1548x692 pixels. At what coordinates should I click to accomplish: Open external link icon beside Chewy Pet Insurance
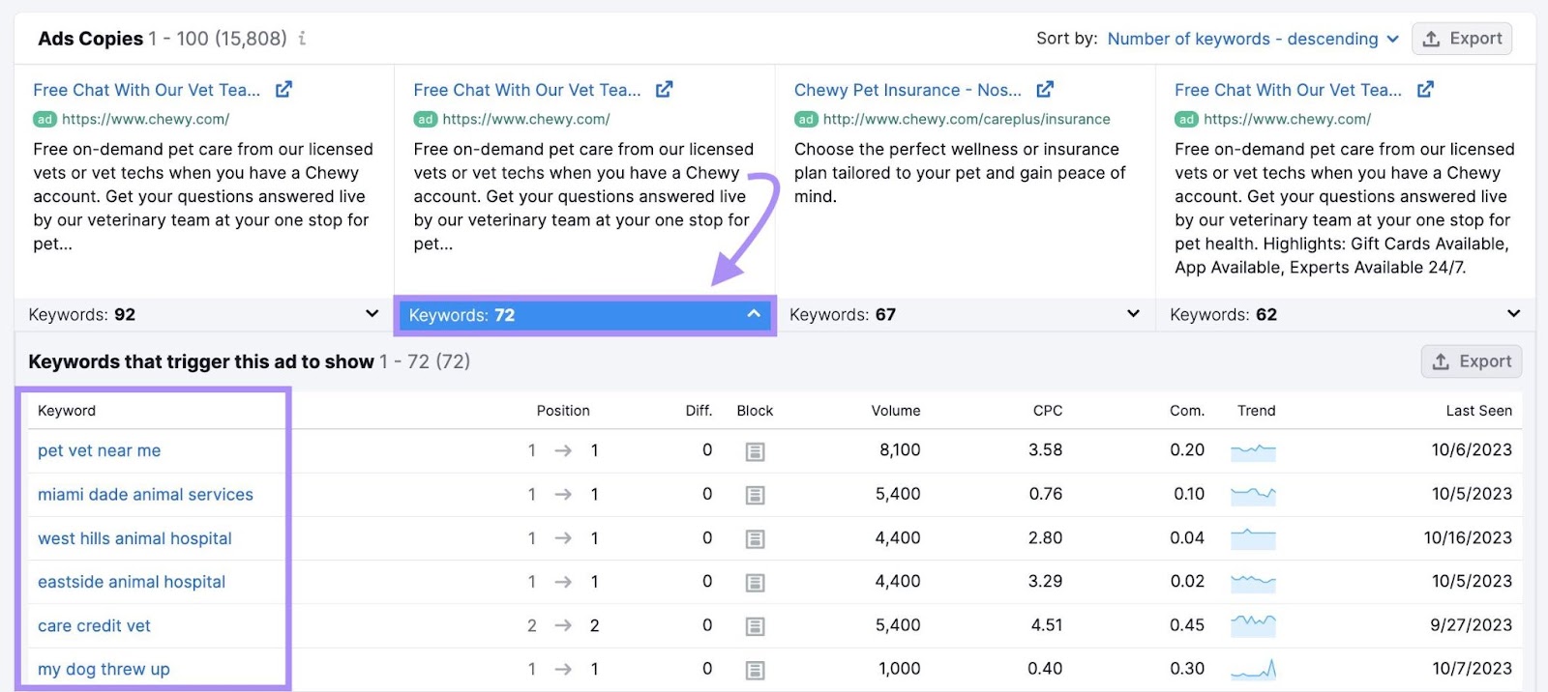click(1045, 90)
